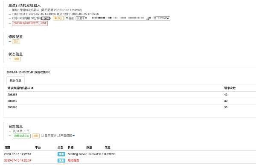Click the blue info badge on Starting server row
The height and width of the screenshot is (165, 256).
coord(61,154)
